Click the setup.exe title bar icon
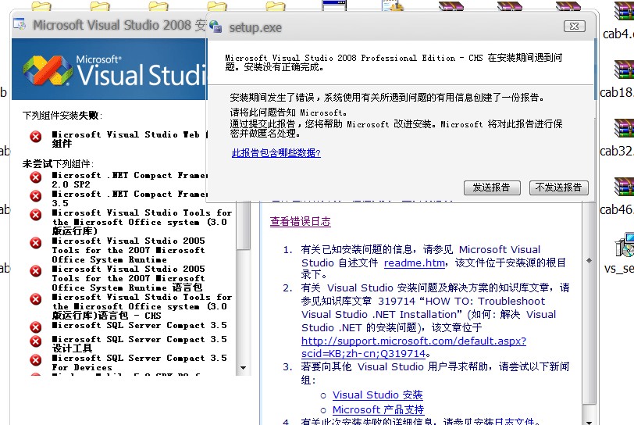 click(215, 27)
